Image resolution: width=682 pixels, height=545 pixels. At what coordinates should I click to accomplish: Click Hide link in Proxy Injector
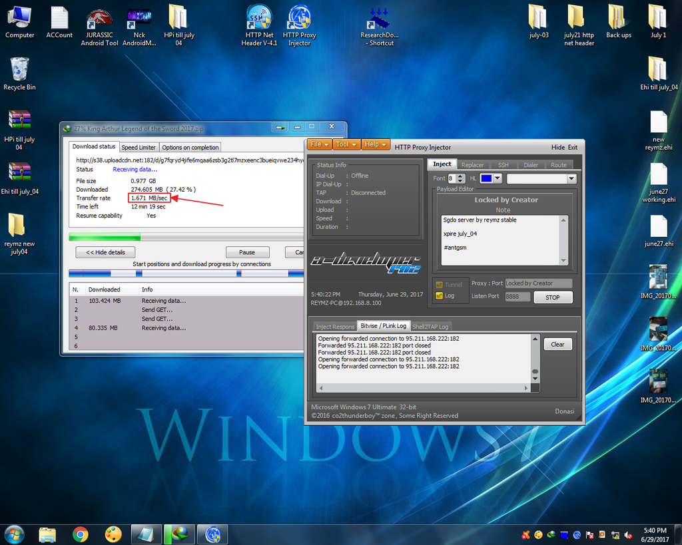(x=558, y=147)
